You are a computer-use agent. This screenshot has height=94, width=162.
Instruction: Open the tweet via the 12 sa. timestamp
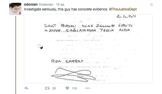60,5
